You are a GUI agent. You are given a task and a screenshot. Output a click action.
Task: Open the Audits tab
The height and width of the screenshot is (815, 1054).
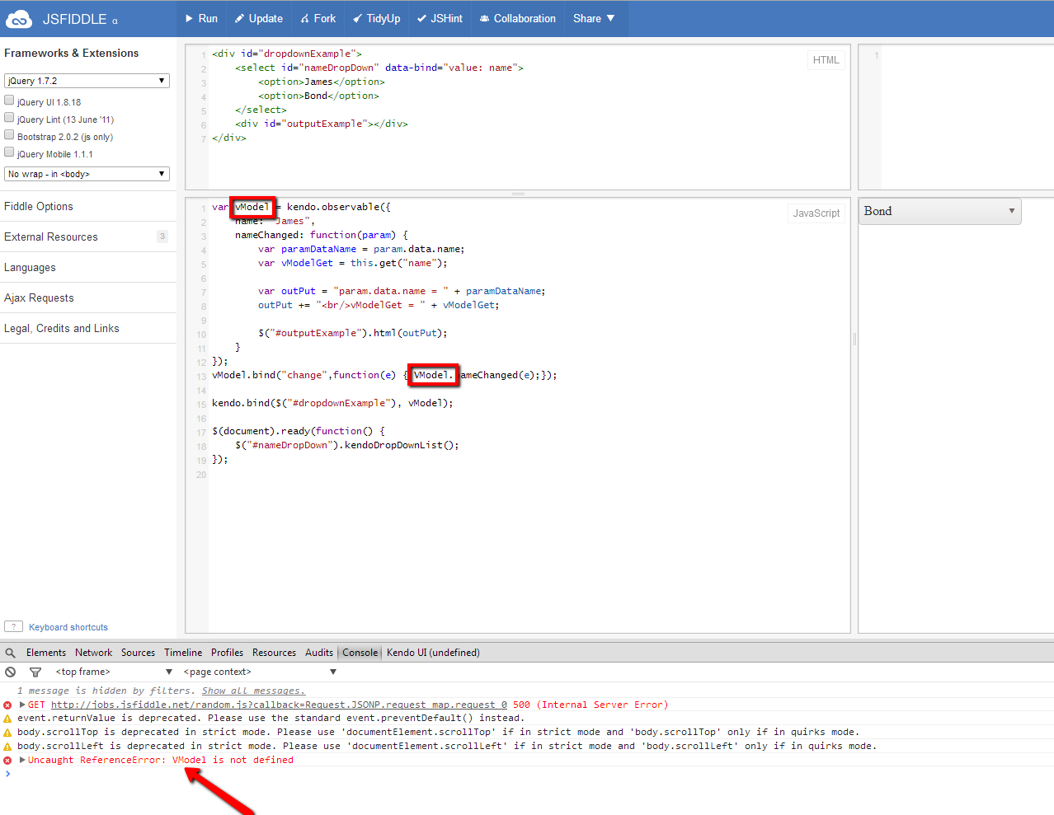[319, 653]
